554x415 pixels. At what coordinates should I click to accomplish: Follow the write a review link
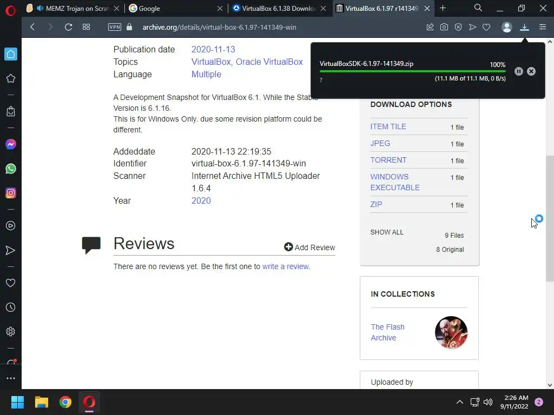[286, 266]
